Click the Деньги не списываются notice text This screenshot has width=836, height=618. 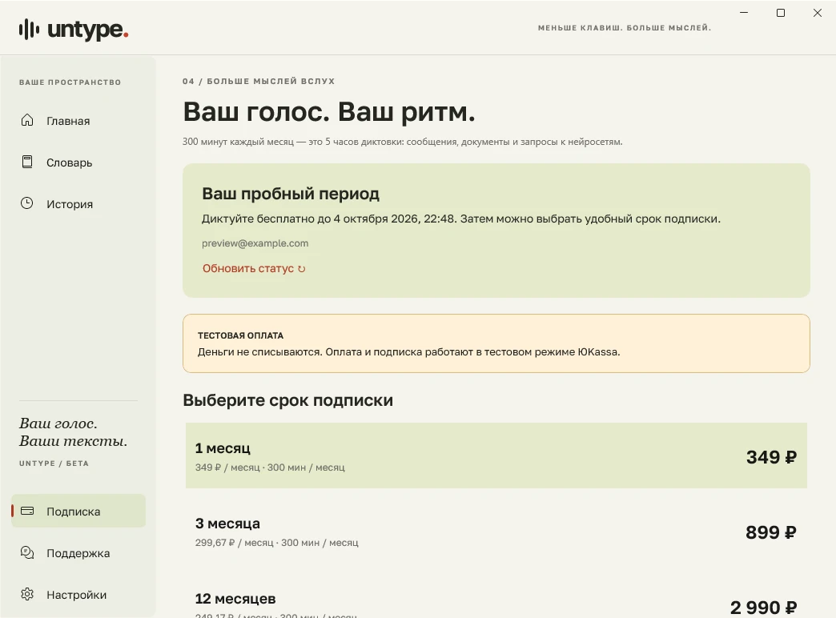tap(408, 352)
